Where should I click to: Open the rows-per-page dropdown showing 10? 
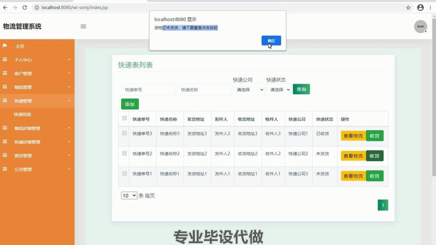[x=129, y=196]
